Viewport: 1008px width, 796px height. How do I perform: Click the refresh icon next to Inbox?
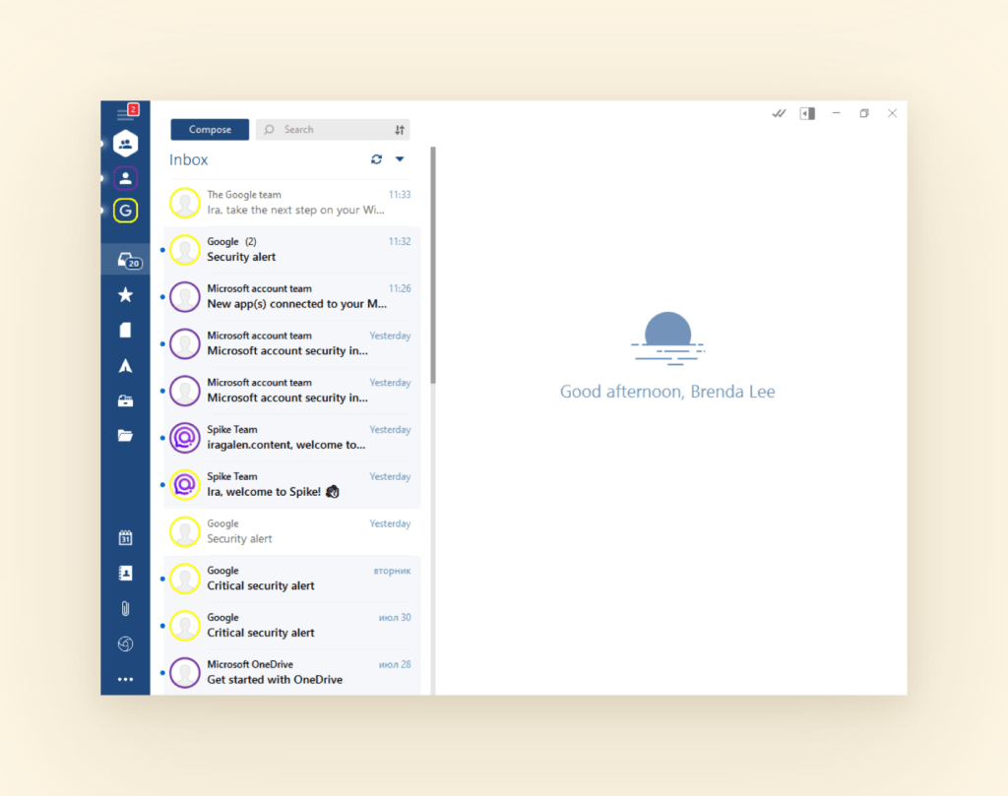[x=377, y=158]
